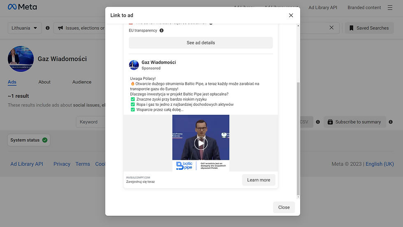Go to Meta logo home

(22, 7)
